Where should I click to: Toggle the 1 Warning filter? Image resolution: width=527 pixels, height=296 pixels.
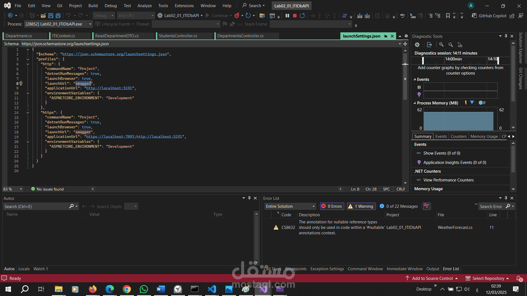(361, 206)
